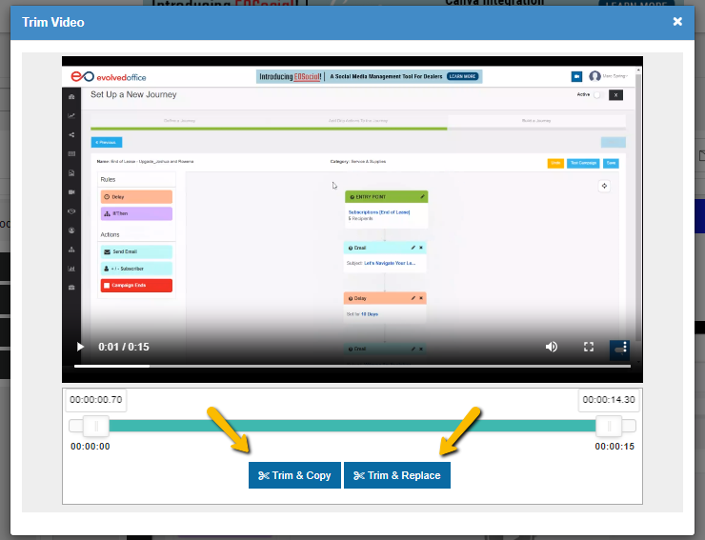Select the Delay rule block
This screenshot has width=705, height=540.
(136, 197)
